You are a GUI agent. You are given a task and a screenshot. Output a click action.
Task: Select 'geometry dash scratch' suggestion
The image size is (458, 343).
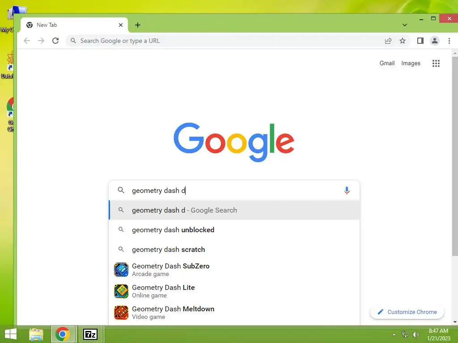point(234,250)
